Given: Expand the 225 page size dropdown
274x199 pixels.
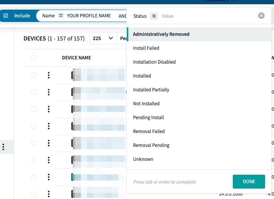Looking at the screenshot, I should (103, 39).
